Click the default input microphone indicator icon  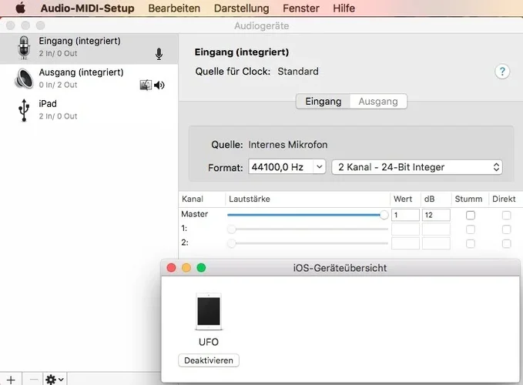tap(159, 54)
